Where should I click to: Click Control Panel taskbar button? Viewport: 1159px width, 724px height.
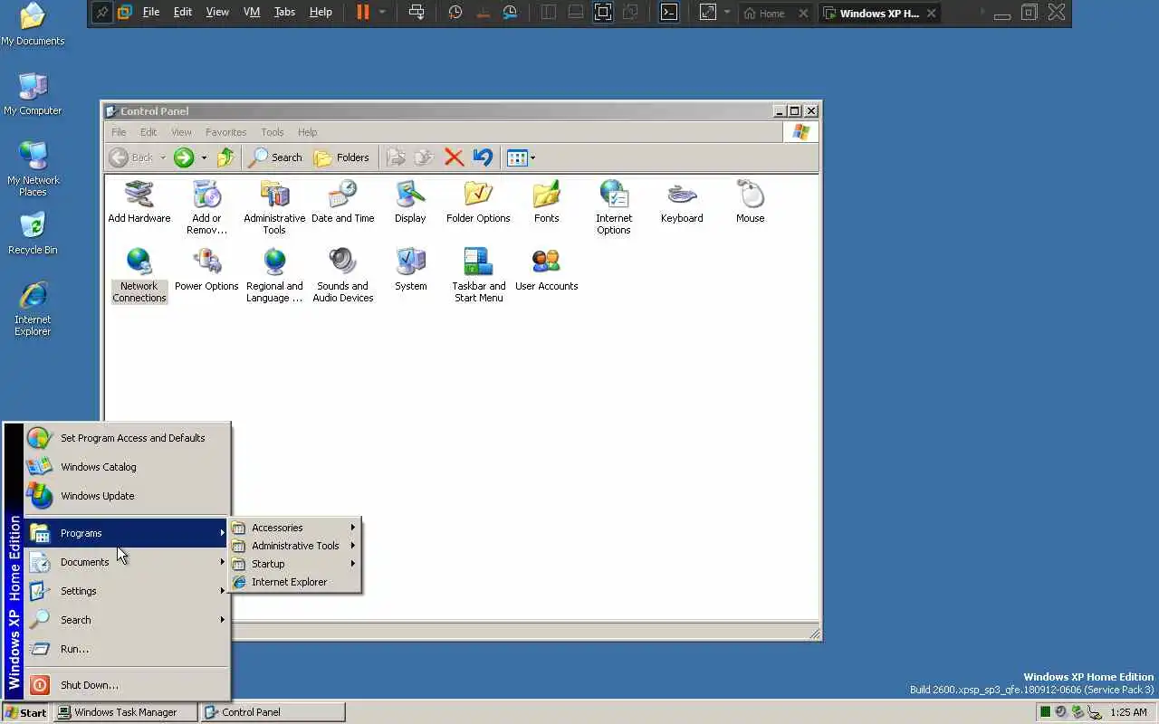[x=273, y=712]
